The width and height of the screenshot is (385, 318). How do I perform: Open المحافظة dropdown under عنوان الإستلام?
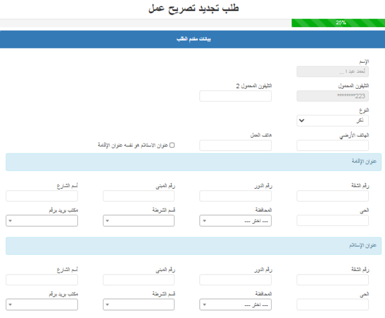(x=235, y=304)
